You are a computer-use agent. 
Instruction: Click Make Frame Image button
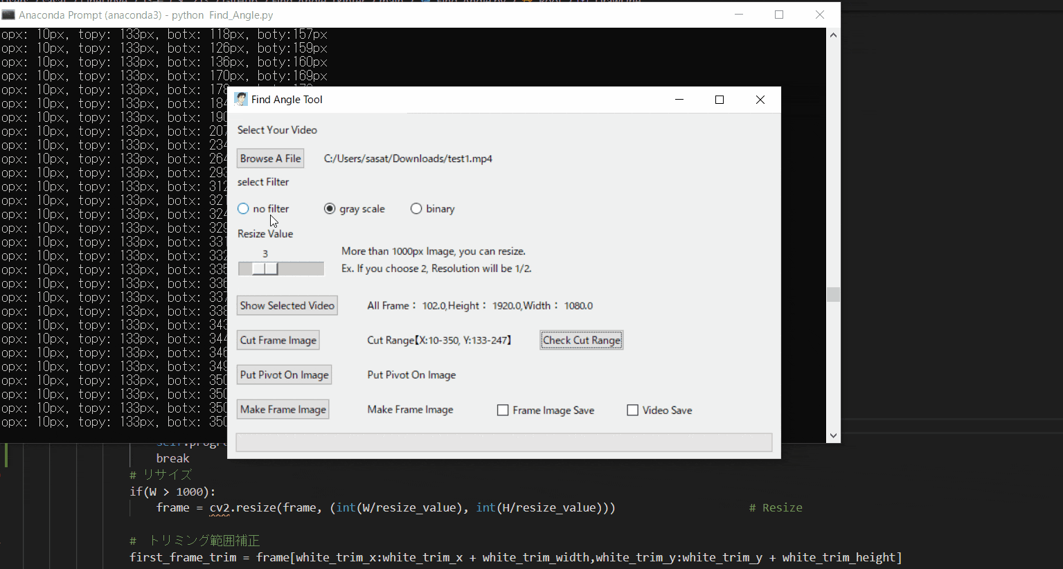point(283,409)
